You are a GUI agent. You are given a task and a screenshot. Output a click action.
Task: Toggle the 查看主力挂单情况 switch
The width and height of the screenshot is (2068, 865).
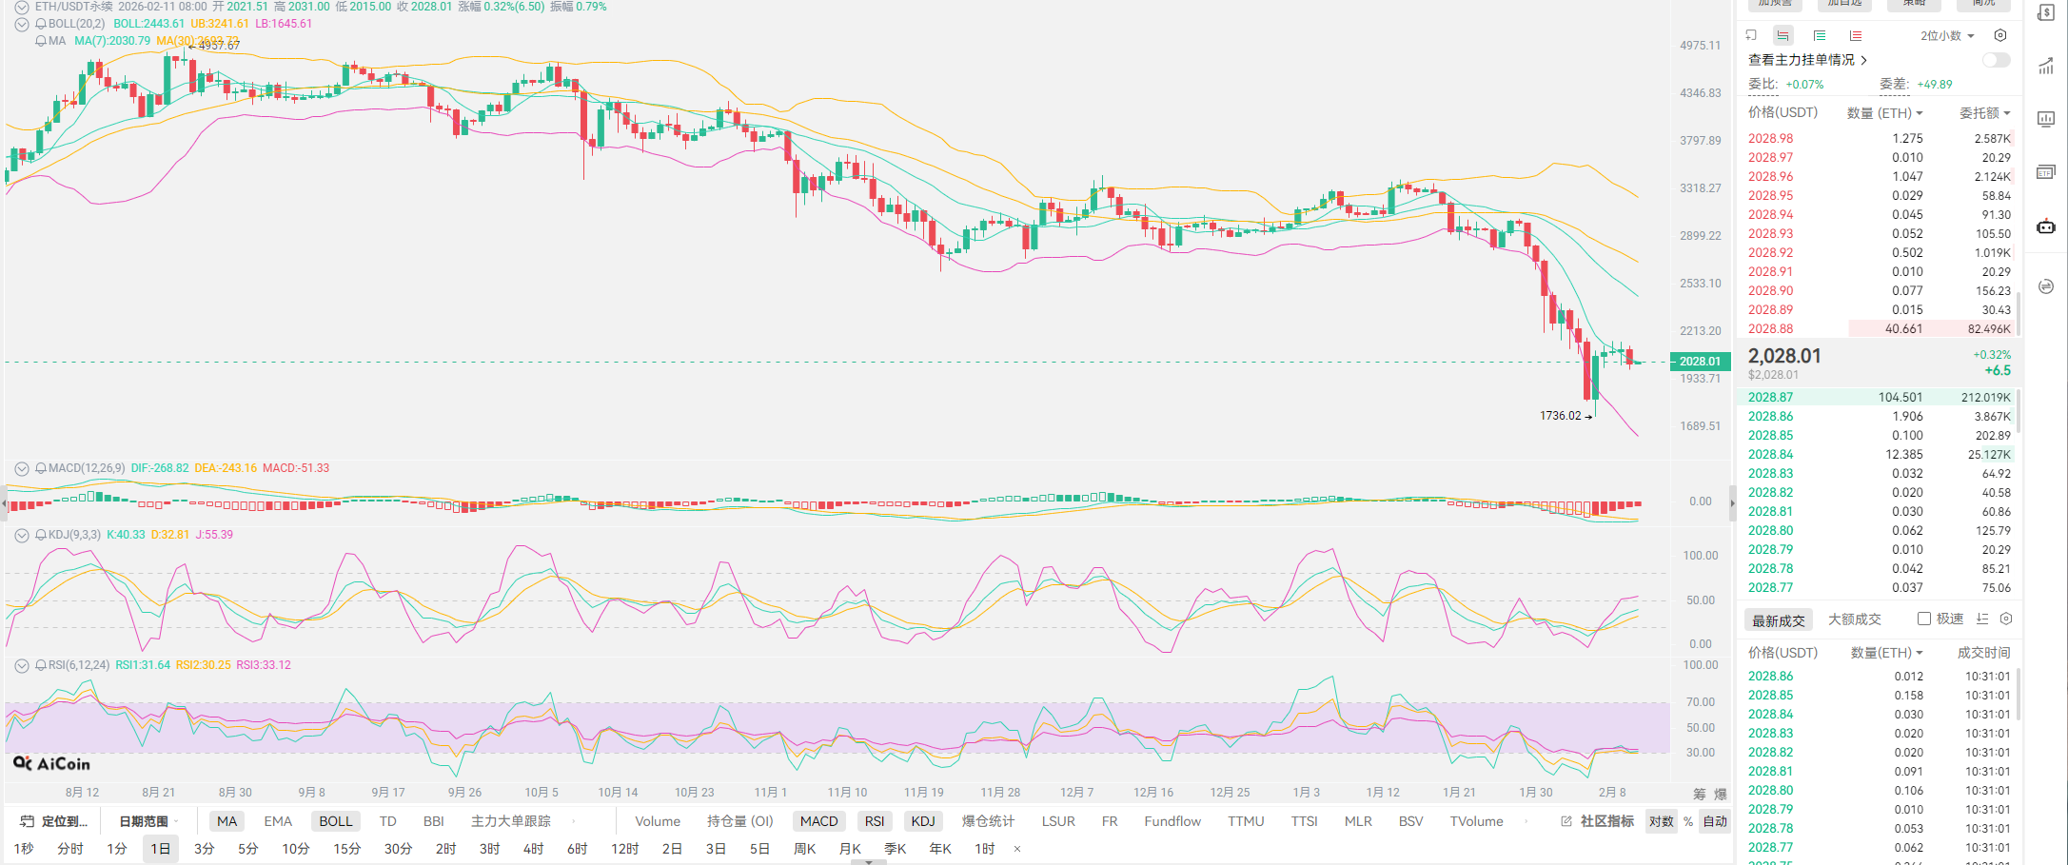(1996, 60)
